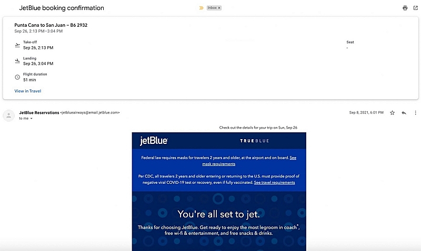Click the Seat label in flight card

pyautogui.click(x=350, y=42)
